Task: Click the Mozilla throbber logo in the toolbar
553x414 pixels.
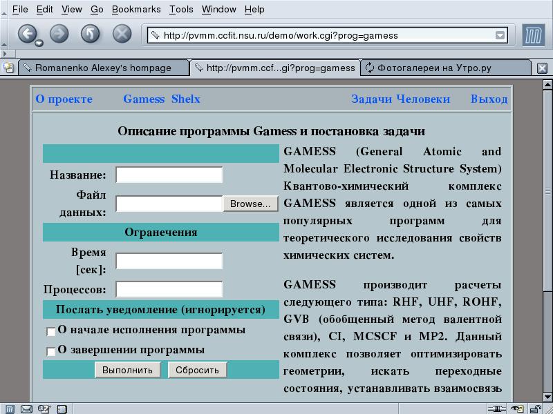Action: click(x=533, y=35)
